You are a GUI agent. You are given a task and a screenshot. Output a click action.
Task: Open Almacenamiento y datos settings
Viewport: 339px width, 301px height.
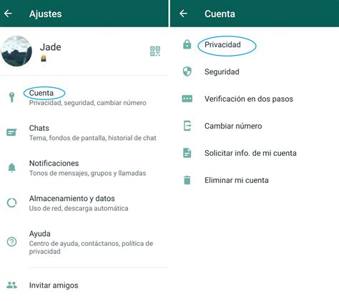(x=84, y=203)
